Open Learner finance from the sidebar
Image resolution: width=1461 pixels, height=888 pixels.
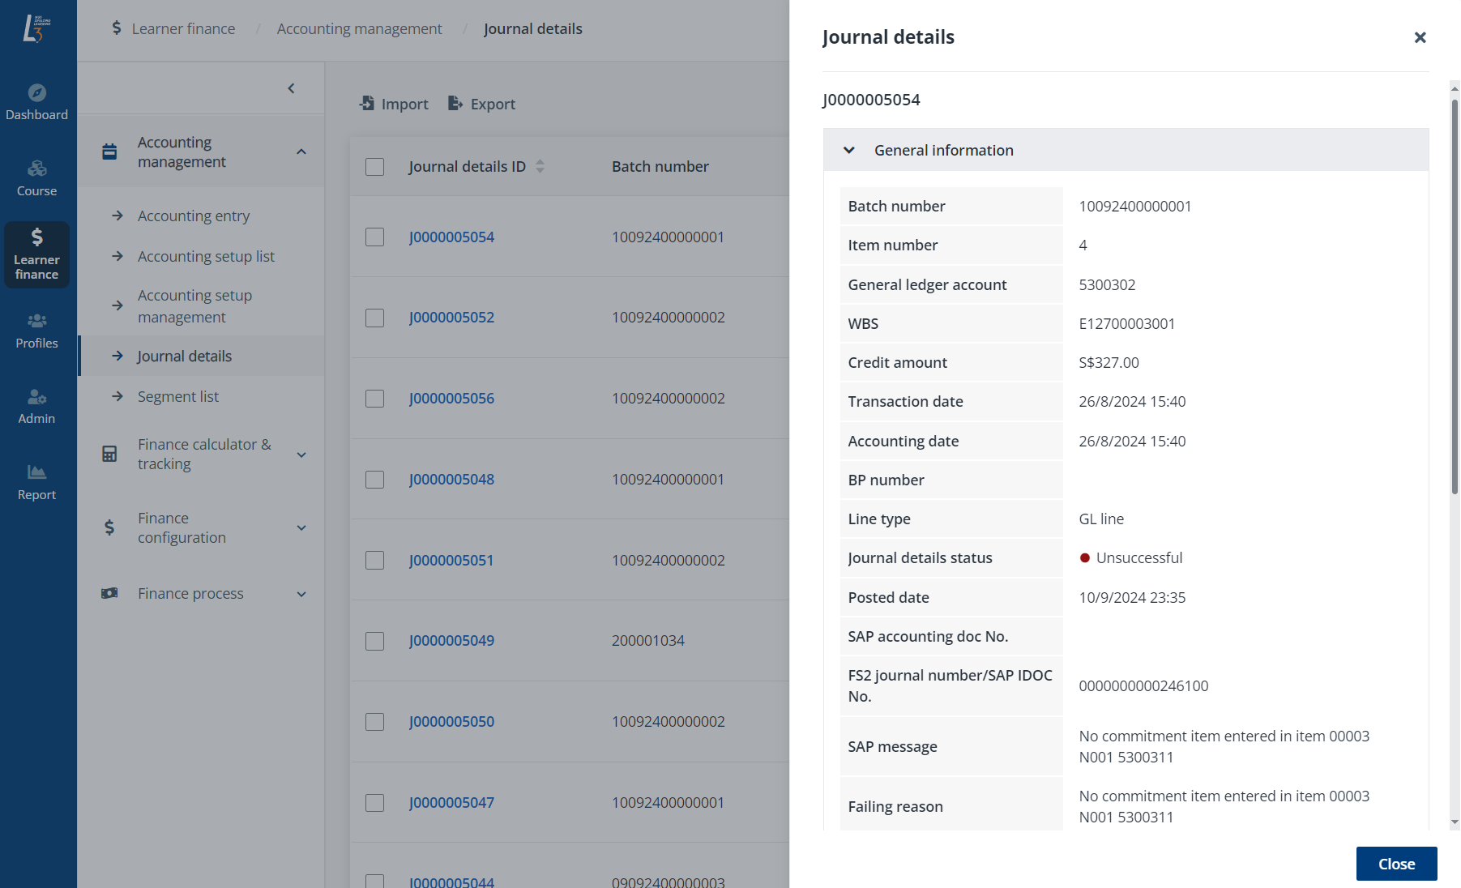[36, 254]
